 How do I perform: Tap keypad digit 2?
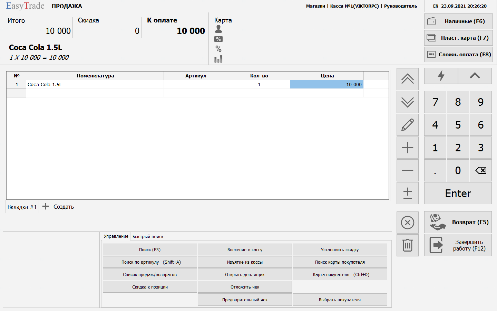click(458, 148)
